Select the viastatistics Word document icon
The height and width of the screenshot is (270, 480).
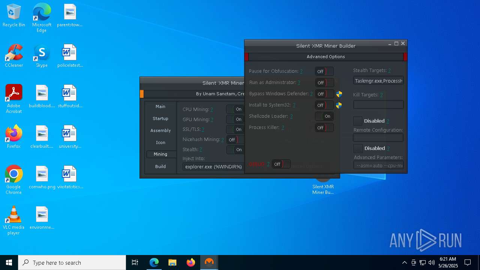(70, 177)
